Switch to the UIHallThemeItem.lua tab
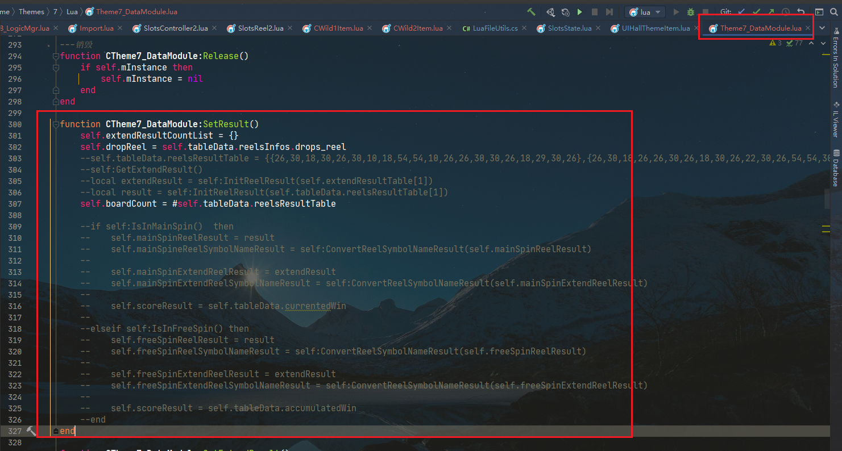The width and height of the screenshot is (842, 451). point(655,28)
